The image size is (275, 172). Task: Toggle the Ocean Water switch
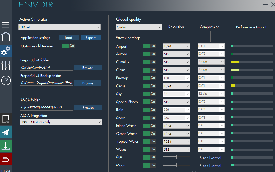pos(150,134)
